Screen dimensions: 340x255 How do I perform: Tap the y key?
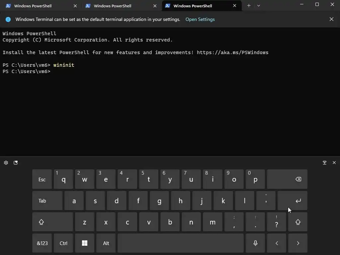tap(170, 179)
